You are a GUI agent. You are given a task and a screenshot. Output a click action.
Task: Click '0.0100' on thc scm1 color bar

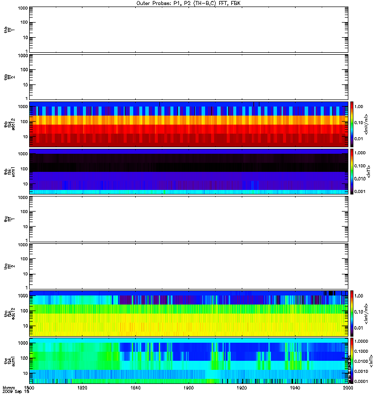click(x=361, y=361)
